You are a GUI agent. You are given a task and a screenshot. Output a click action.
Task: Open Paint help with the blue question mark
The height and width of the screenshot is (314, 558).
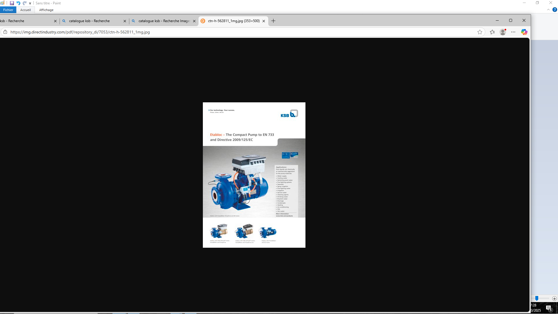point(555,10)
